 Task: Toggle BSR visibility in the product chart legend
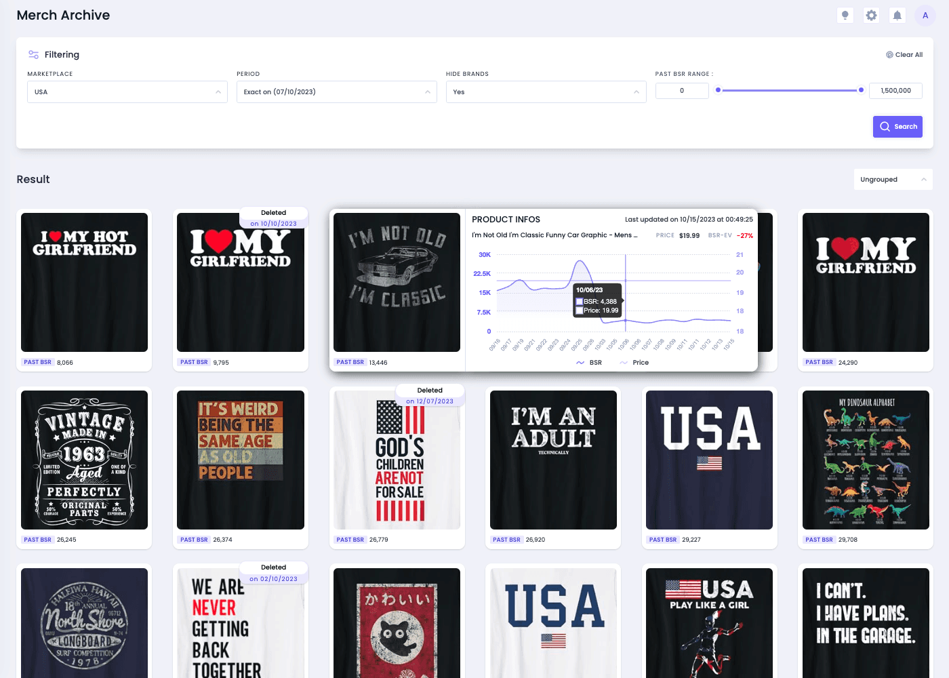[589, 362]
